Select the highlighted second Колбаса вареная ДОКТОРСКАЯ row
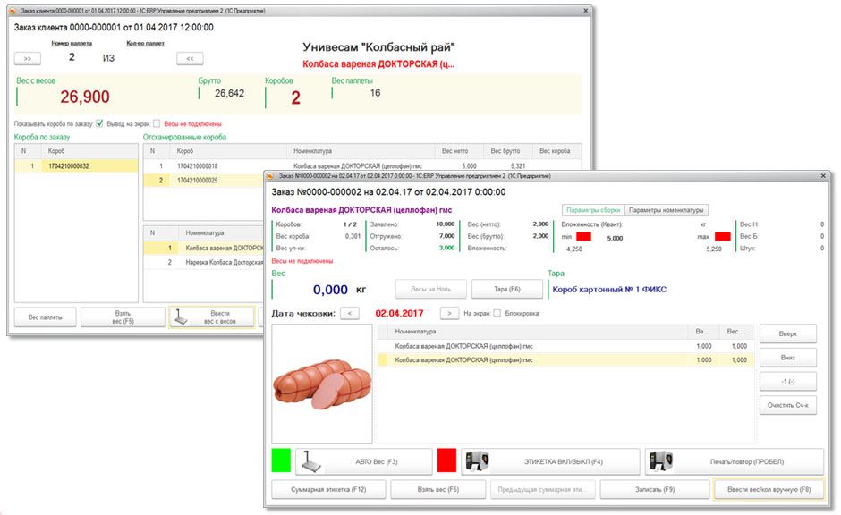 (x=566, y=360)
